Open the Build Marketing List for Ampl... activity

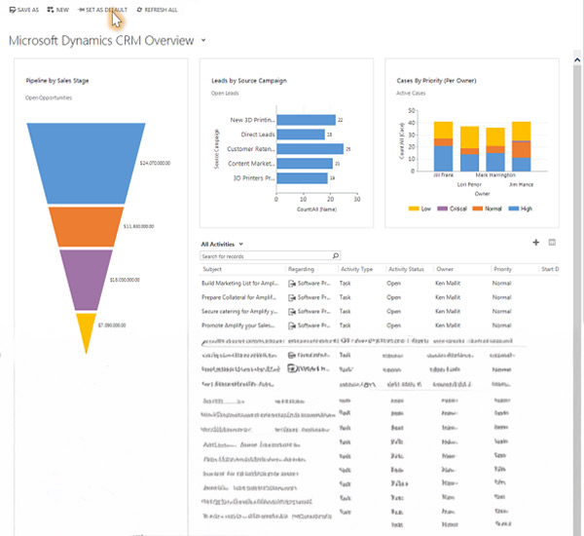pos(239,284)
